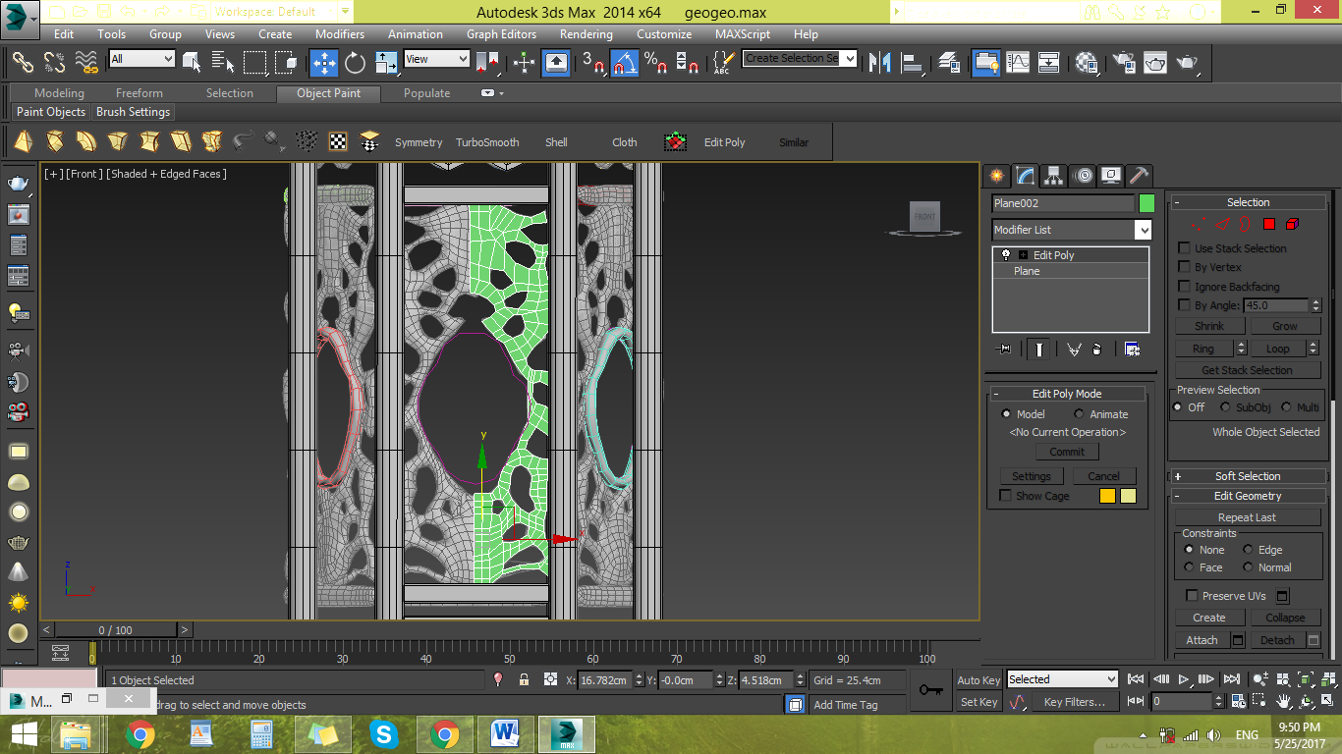Viewport: 1342px width, 754px height.
Task: Toggle the Selection Lock padlock icon
Action: [524, 679]
